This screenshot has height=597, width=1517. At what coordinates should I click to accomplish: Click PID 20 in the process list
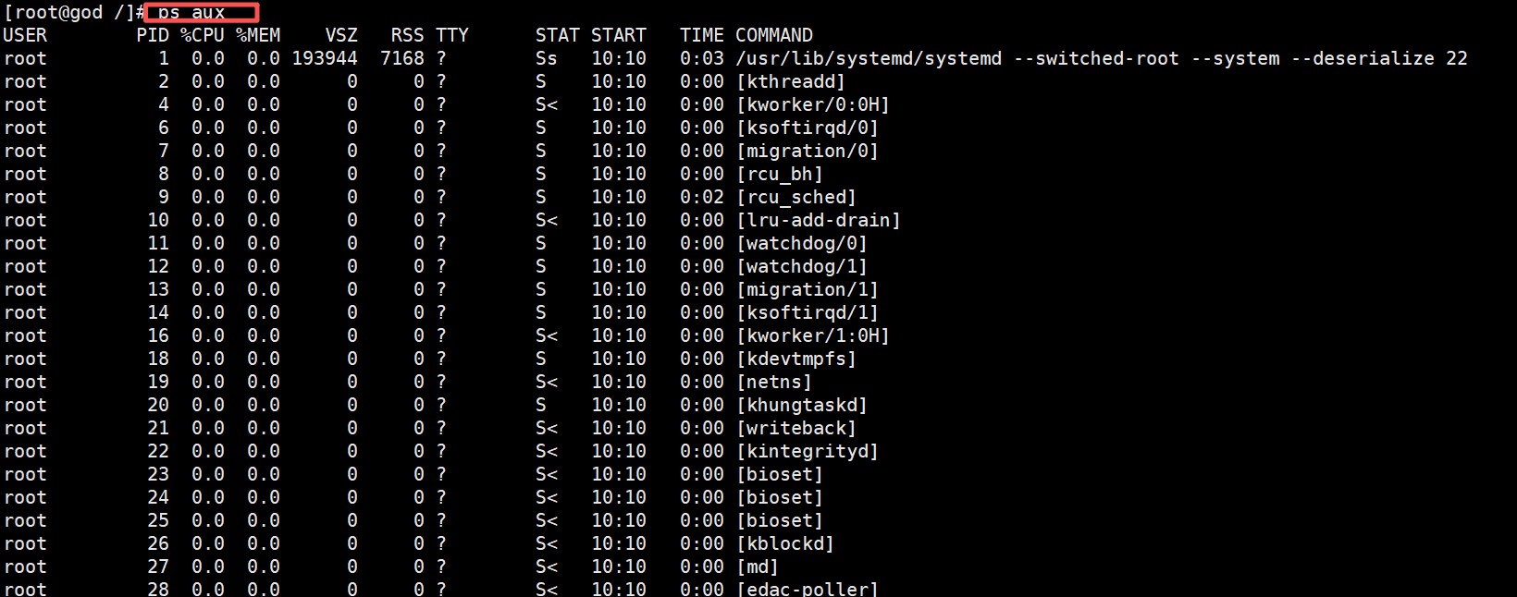click(158, 405)
